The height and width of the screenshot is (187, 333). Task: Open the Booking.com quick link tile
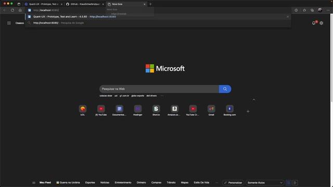point(229,111)
